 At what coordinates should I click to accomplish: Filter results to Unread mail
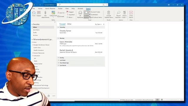tap(61, 16)
